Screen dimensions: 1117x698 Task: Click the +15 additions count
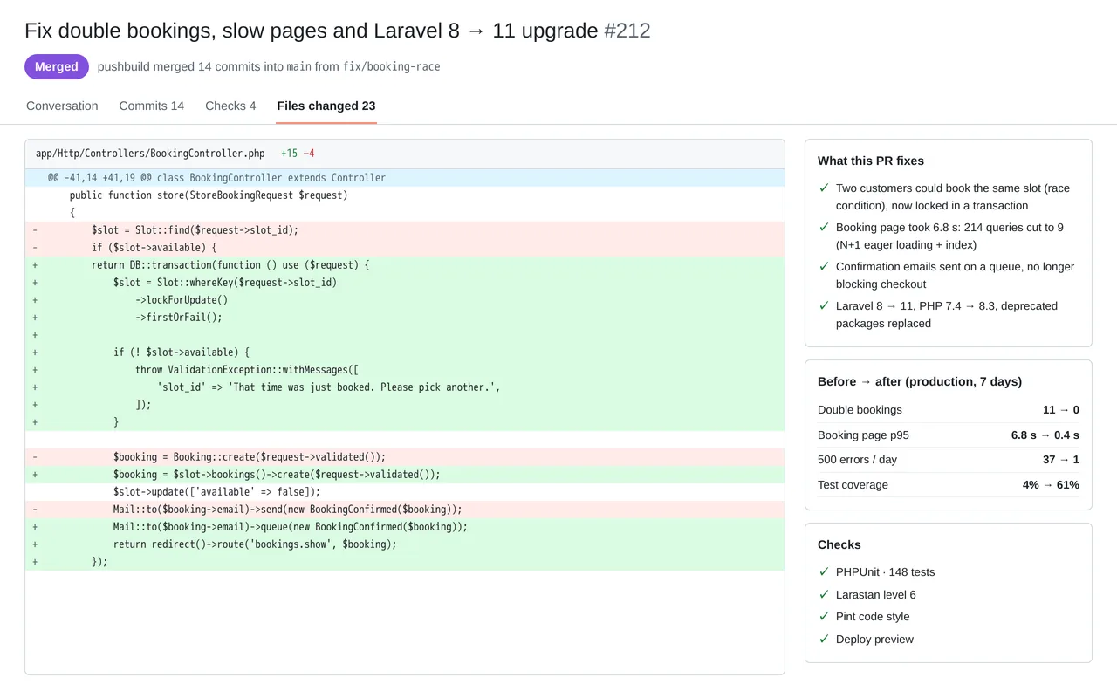tap(289, 154)
